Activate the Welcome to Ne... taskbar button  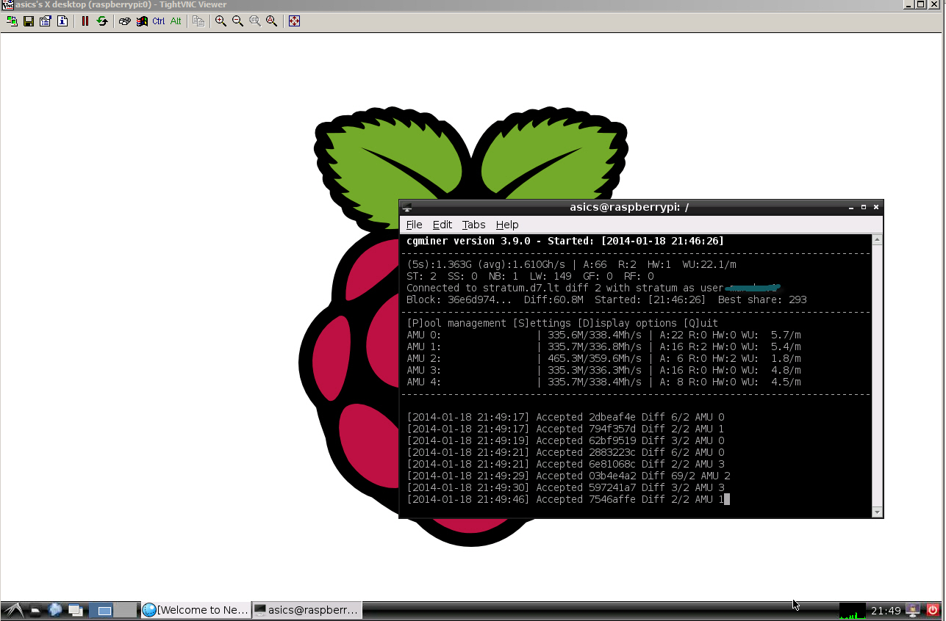click(196, 610)
